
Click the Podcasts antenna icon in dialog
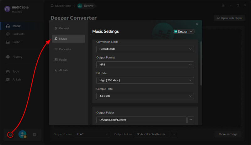point(56,49)
